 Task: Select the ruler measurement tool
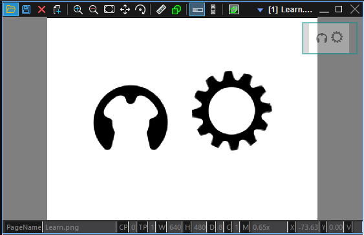pyautogui.click(x=161, y=10)
